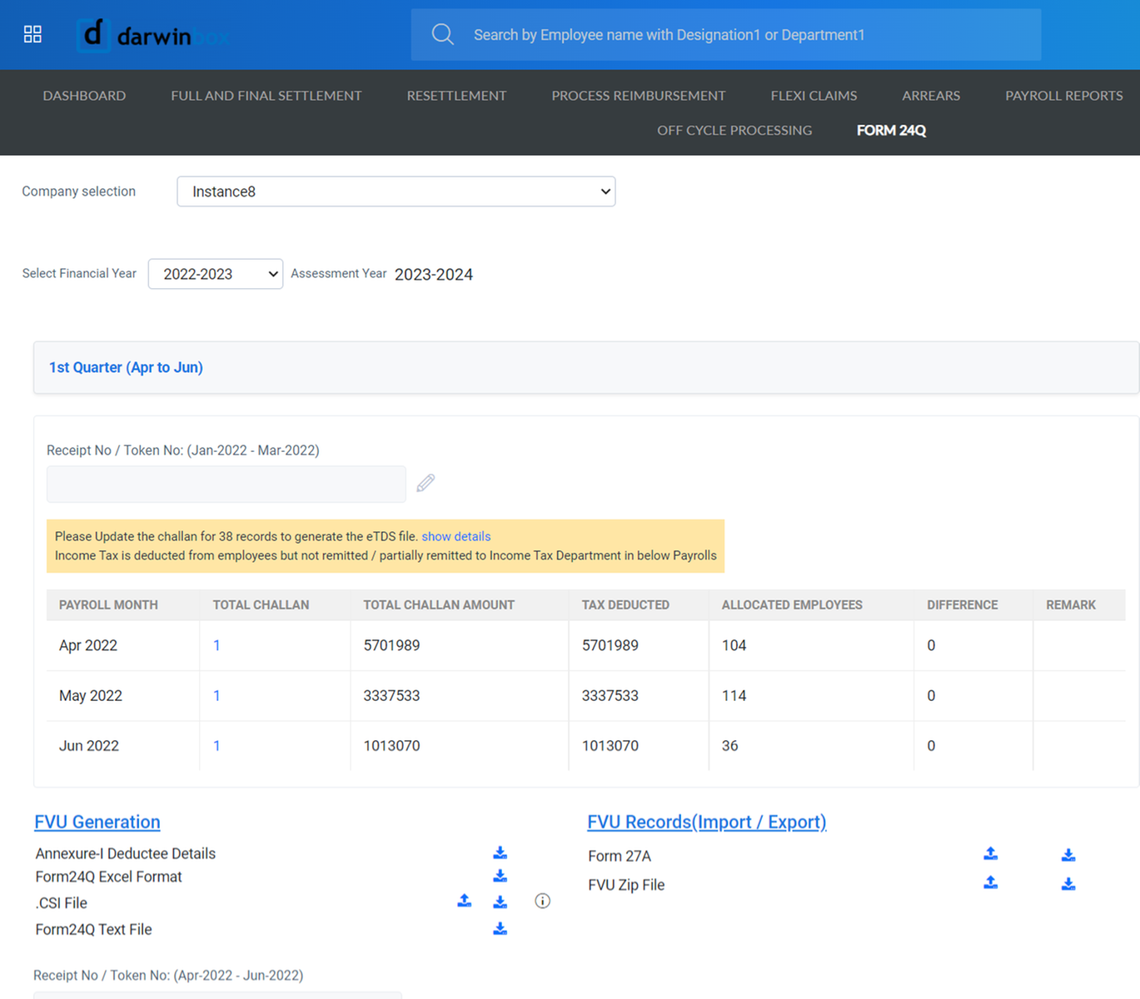Open the Company selection Instance8 dropdown
Viewport: 1140px width, 999px height.
click(x=396, y=191)
